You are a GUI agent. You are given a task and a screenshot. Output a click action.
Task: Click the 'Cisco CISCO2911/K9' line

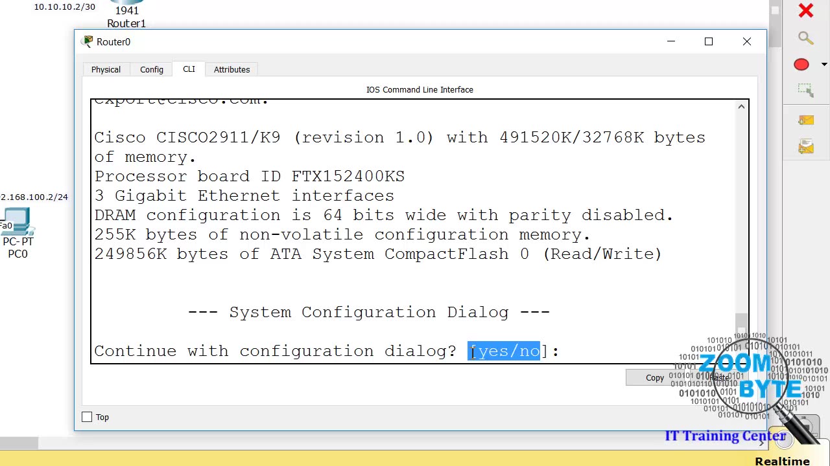tap(400, 137)
